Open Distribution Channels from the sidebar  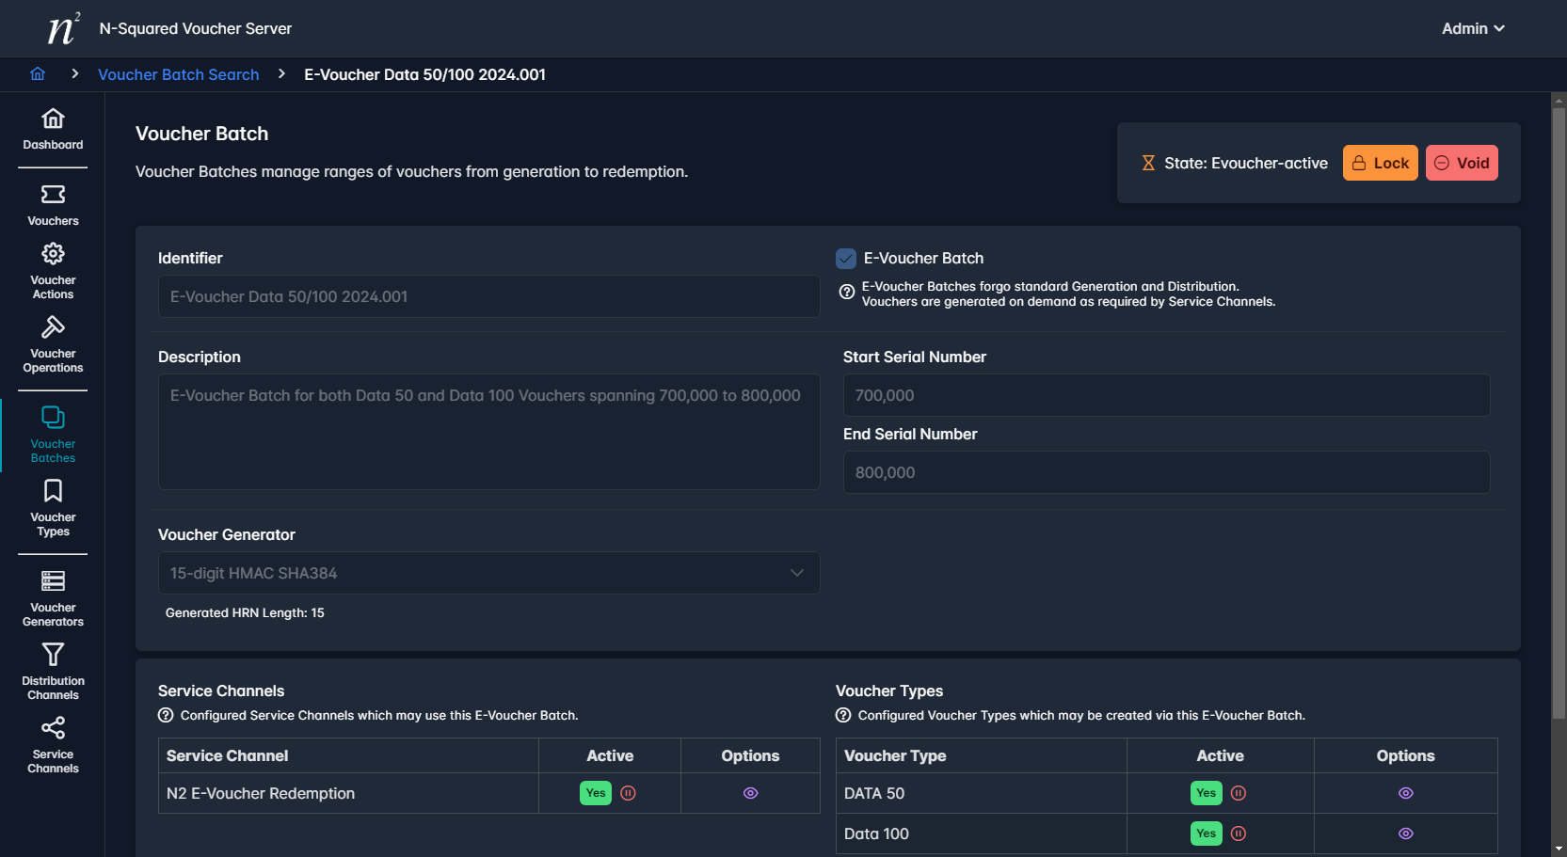point(53,672)
